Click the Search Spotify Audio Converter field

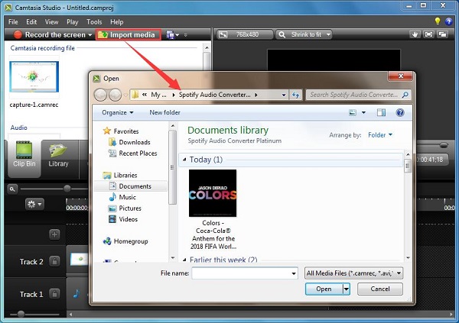[x=358, y=95]
